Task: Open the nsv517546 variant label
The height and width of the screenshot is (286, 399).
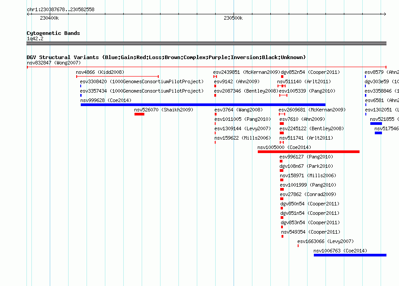Action: pyautogui.click(x=386, y=128)
